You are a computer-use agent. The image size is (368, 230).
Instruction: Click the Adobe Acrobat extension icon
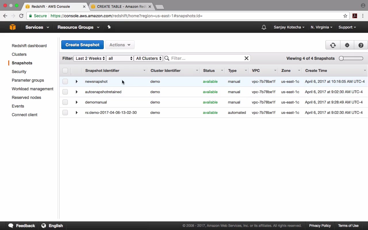click(355, 16)
